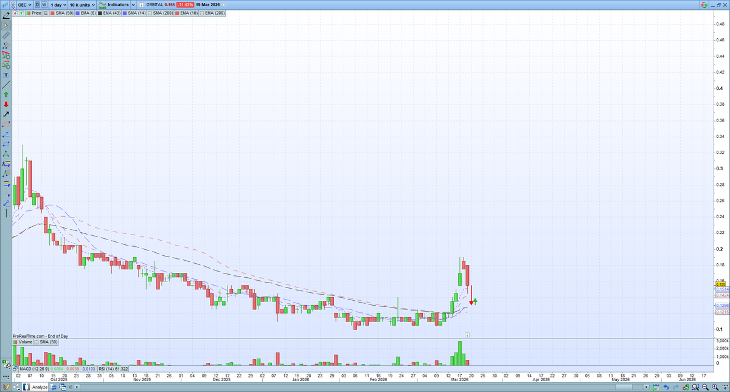Viewport: 730px width, 392px height.
Task: Click the candlestick chart style icon
Action: pos(5,5)
